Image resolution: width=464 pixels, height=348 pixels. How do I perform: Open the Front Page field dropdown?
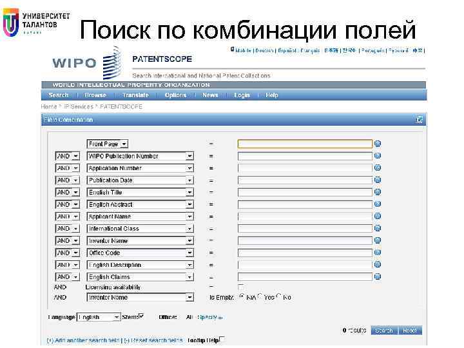point(108,144)
